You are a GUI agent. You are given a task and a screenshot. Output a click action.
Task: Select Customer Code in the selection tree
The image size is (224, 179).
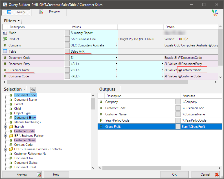point(24,131)
